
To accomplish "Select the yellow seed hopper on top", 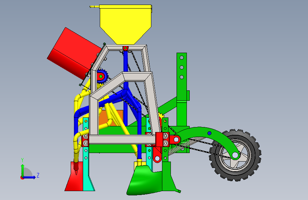I will click(125, 25).
